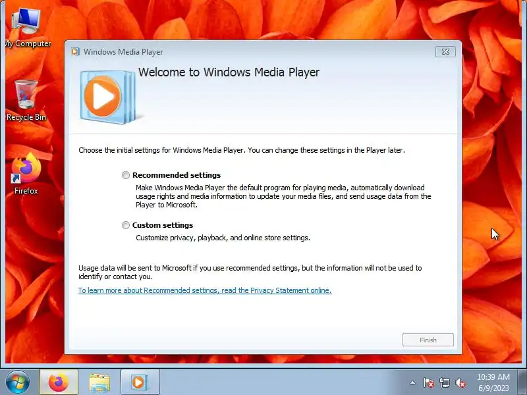This screenshot has width=527, height=395.
Task: Open Windows Explorer from the taskbar
Action: pos(99,382)
